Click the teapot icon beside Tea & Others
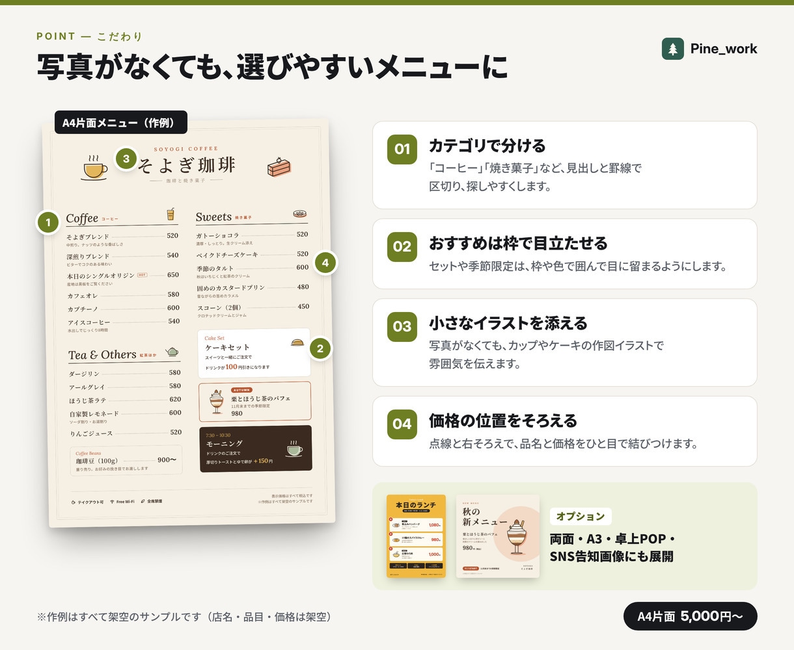The image size is (794, 650). [x=171, y=352]
